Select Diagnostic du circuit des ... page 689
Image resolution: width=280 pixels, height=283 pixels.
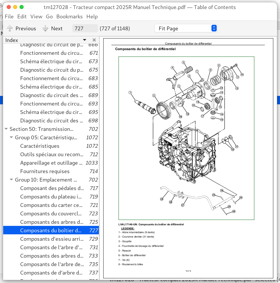tap(51, 95)
